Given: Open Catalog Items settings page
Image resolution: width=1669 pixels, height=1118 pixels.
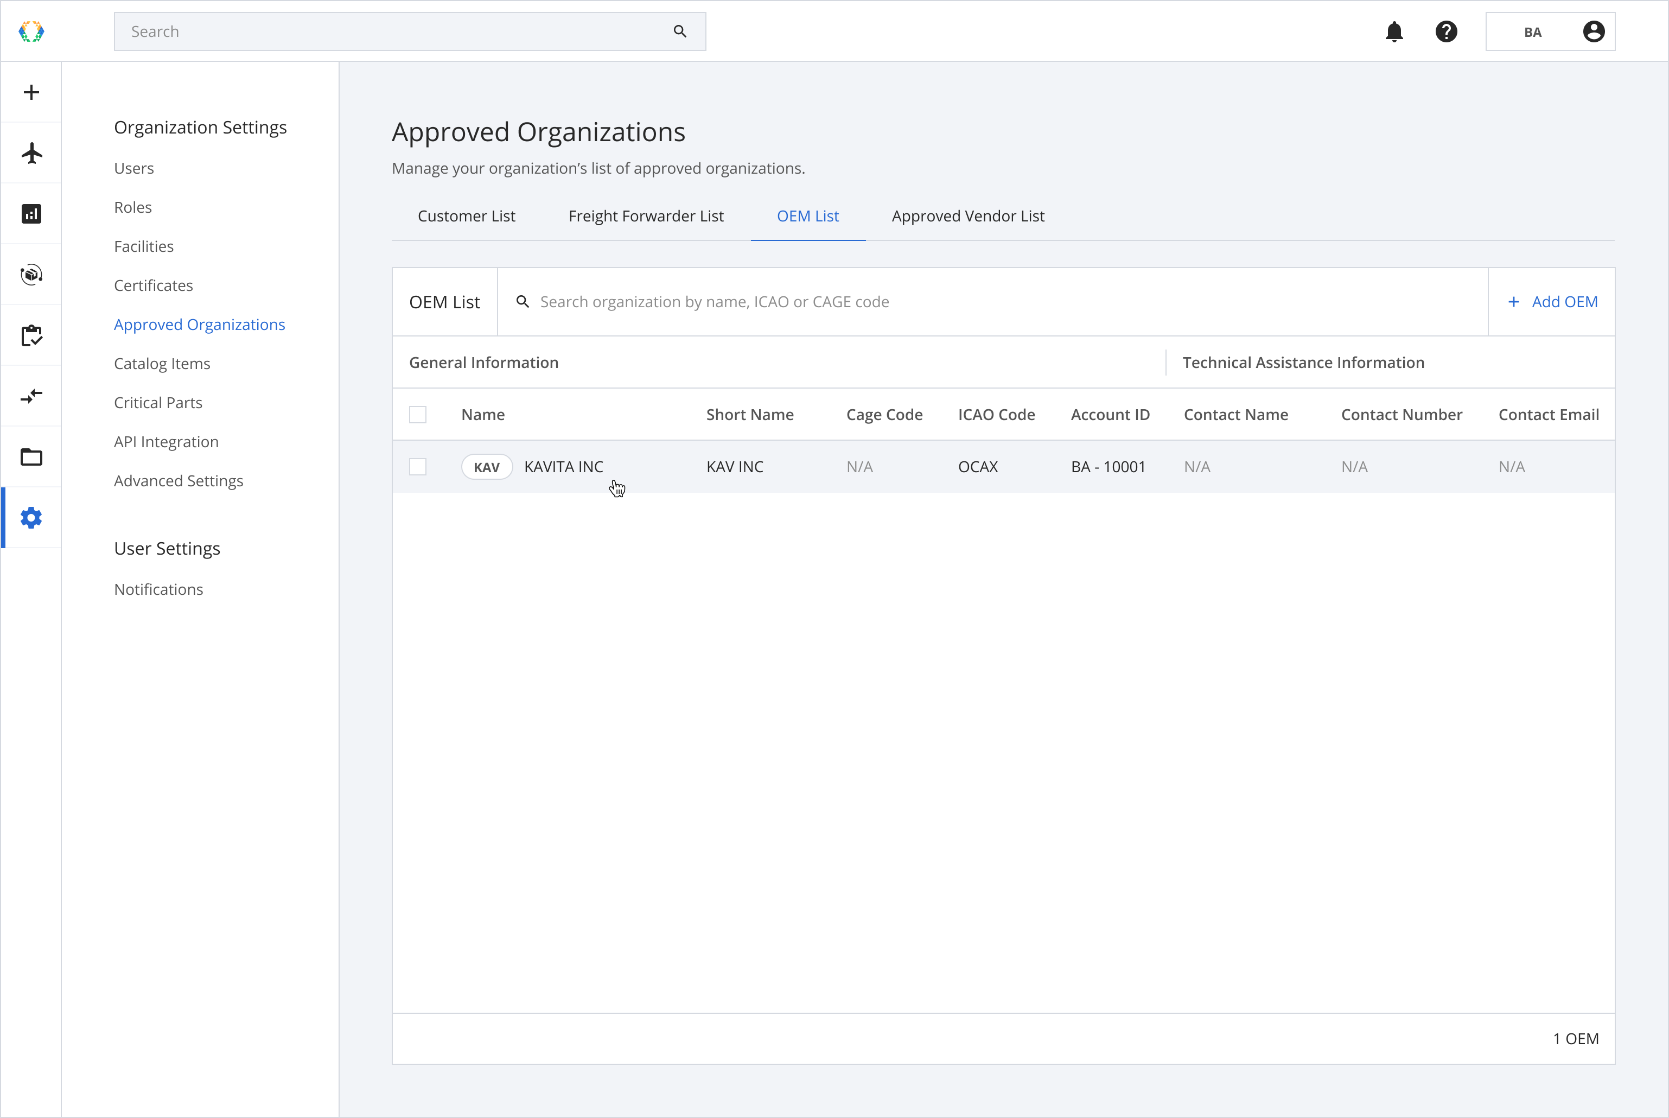Looking at the screenshot, I should click(x=162, y=364).
